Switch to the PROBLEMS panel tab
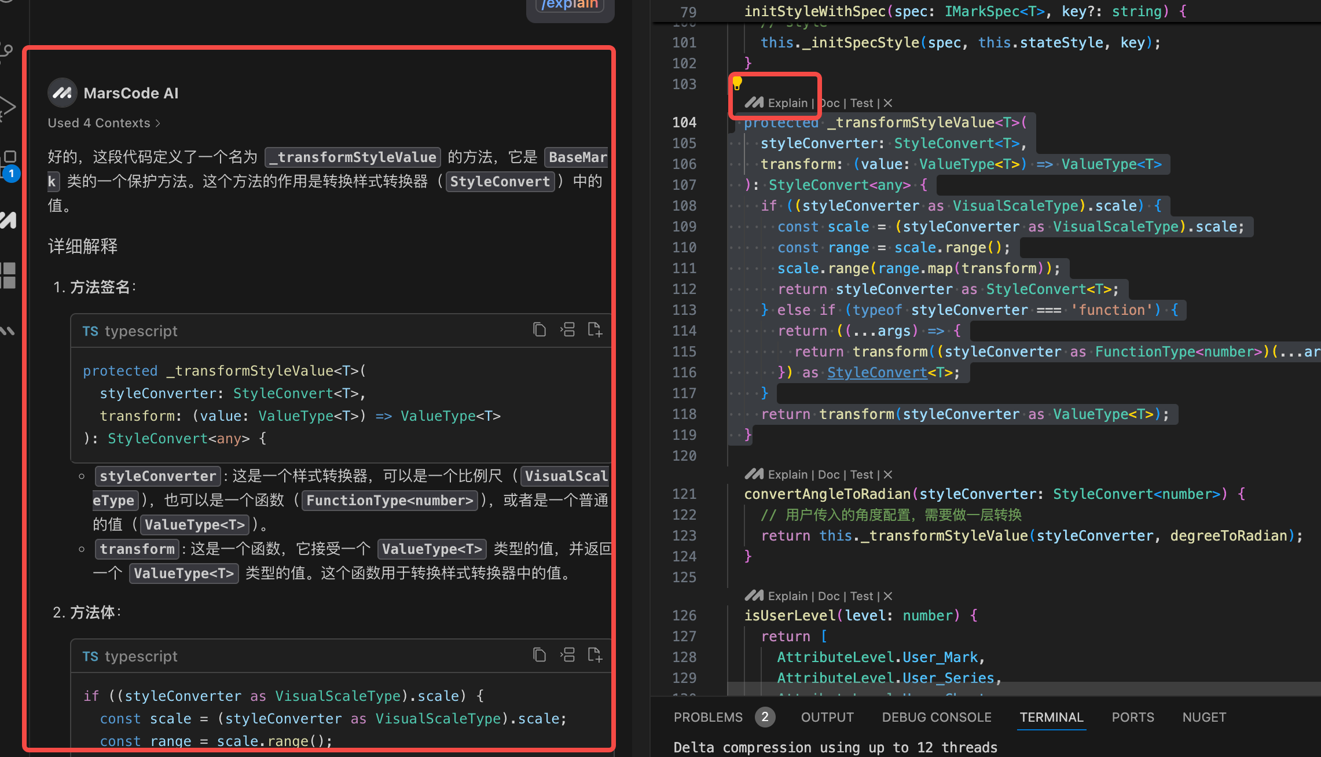 [707, 717]
